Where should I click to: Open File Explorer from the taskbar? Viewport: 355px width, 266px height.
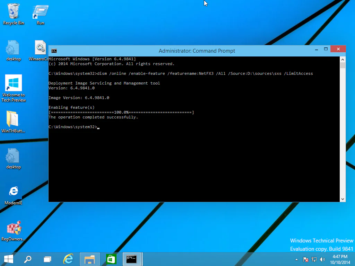click(89, 259)
